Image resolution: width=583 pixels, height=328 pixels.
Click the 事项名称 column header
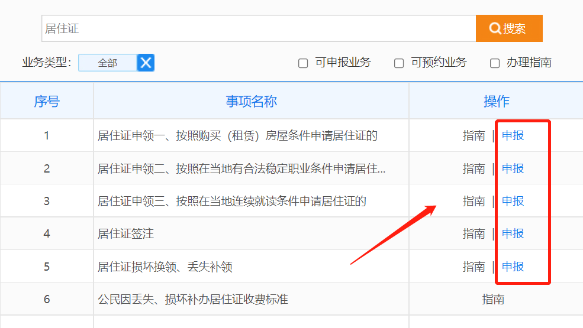[251, 101]
